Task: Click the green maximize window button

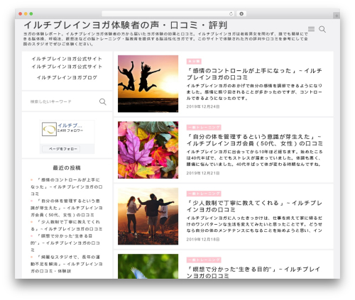Action: (31, 14)
